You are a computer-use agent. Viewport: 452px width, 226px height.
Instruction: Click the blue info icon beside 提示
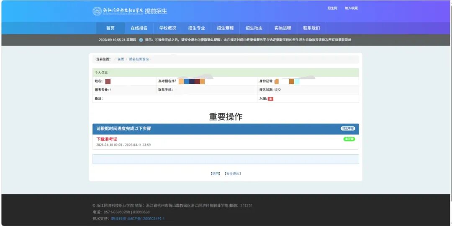(x=141, y=40)
